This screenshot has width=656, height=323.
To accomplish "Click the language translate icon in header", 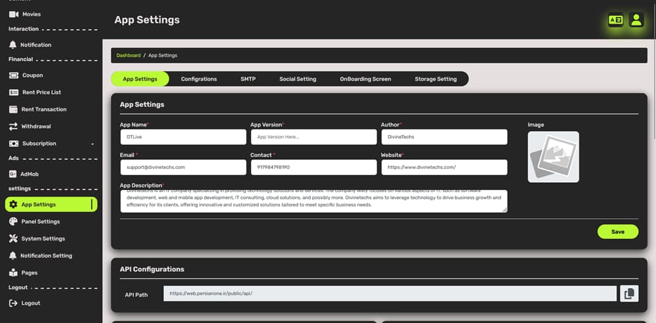I will tap(615, 20).
